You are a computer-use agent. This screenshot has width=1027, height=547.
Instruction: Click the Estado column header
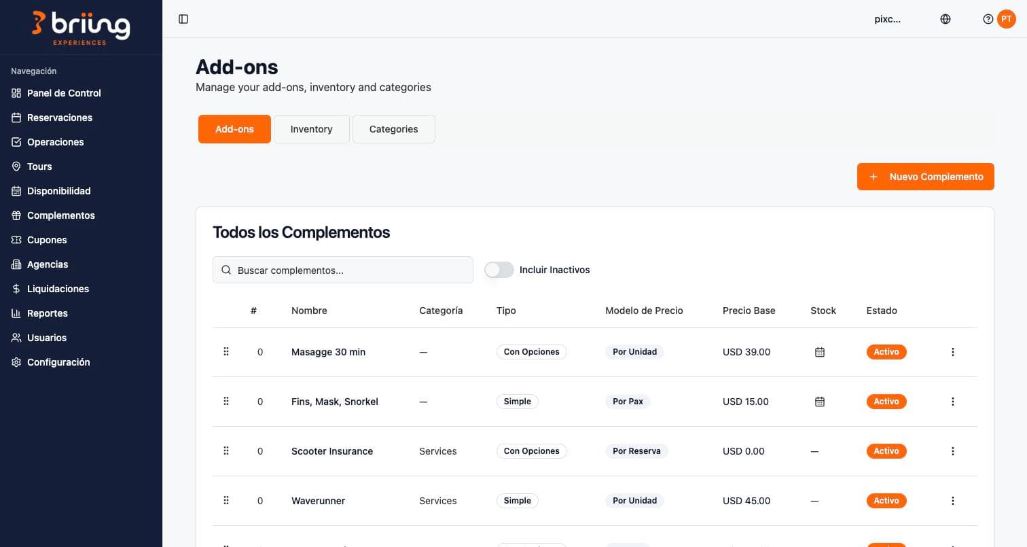(x=882, y=311)
